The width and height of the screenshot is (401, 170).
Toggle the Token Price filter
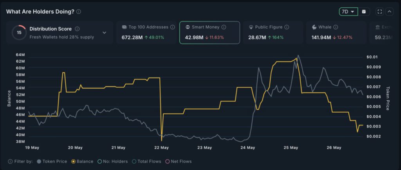pos(52,161)
